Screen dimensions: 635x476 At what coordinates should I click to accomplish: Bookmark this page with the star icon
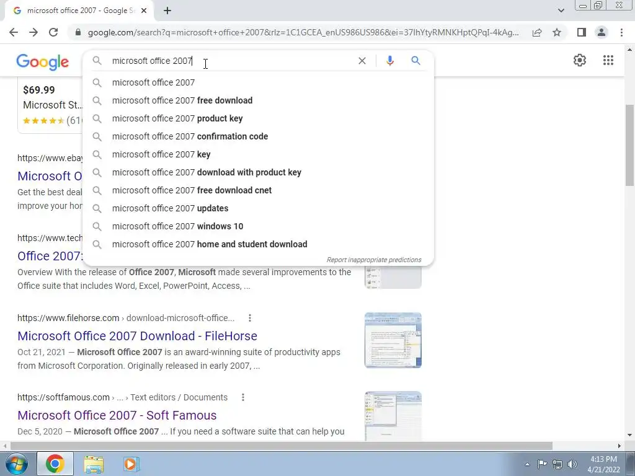click(557, 32)
